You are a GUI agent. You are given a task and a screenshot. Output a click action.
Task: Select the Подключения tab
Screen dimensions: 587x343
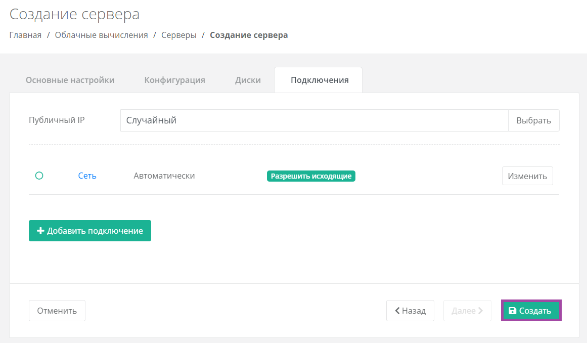click(320, 80)
